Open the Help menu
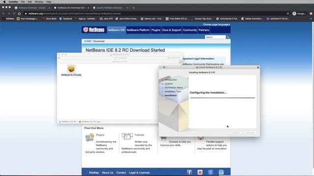Viewport: 314px width, 176px height. coord(49,2)
